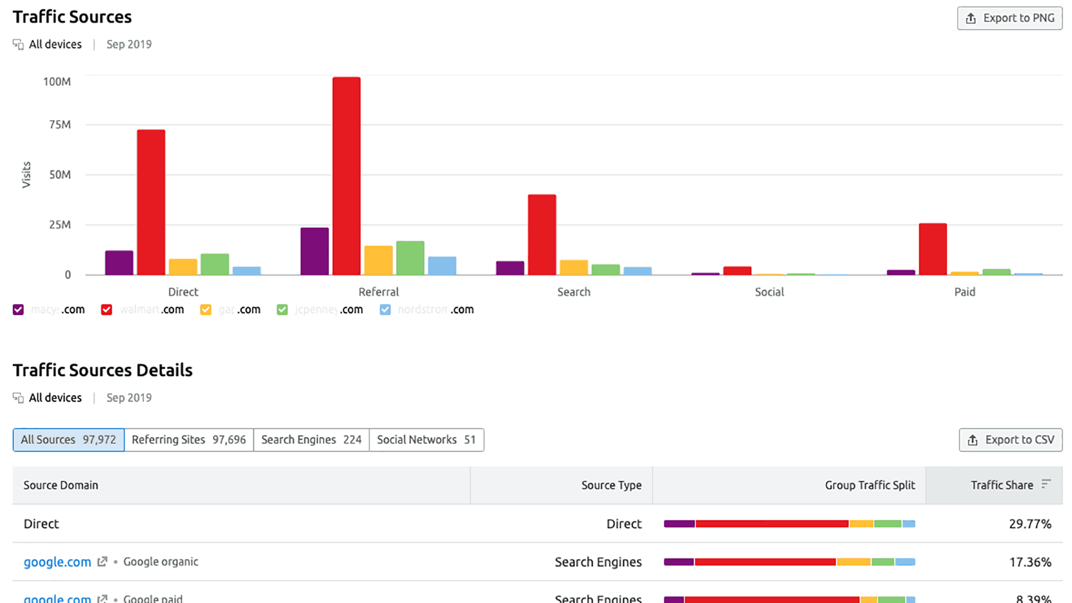Click the Export to PNG upload icon
1072x603 pixels.
[x=971, y=18]
